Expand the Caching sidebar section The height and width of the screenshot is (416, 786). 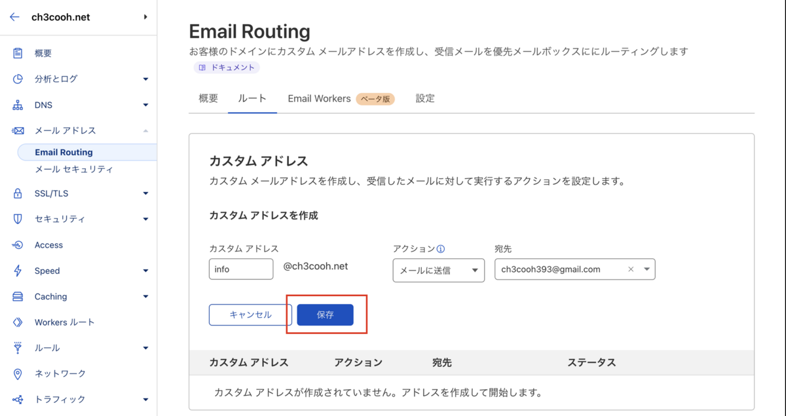click(x=145, y=297)
